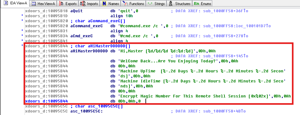Open the Structures tab
Screen dimensions: 300x115
pos(179,3)
